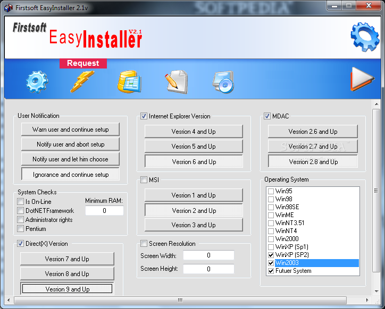The image size is (385, 309).
Task: Toggle the Internet Explorer Version checkbox
Action: [144, 116]
